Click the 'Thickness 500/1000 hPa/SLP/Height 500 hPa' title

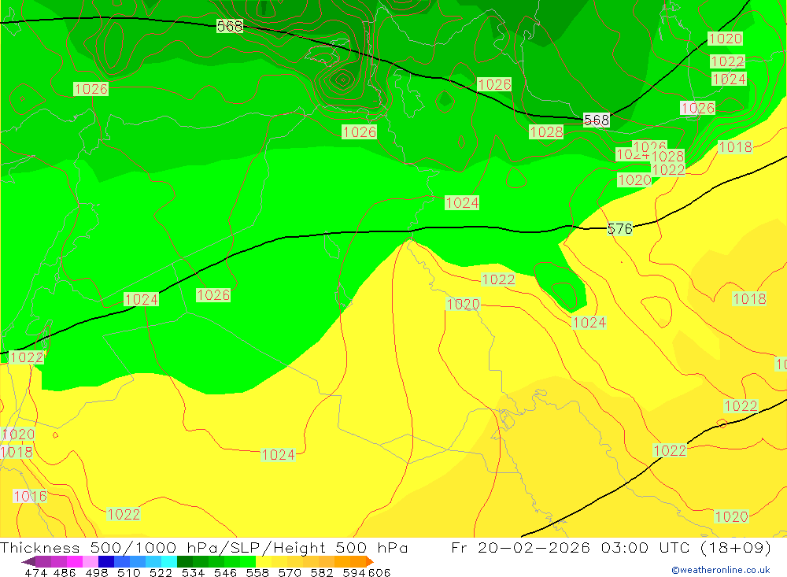pyautogui.click(x=205, y=547)
